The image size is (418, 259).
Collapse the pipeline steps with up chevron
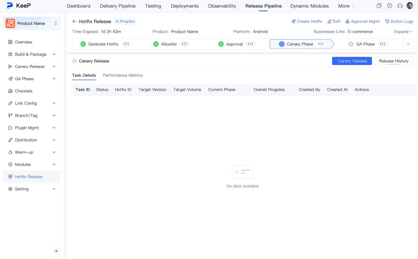(x=408, y=44)
